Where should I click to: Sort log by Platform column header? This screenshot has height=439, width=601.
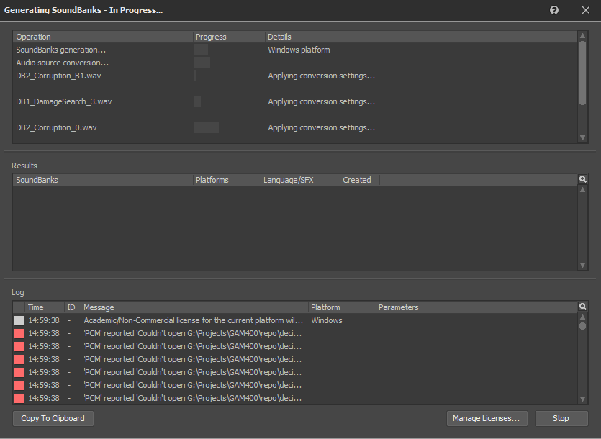pos(342,307)
